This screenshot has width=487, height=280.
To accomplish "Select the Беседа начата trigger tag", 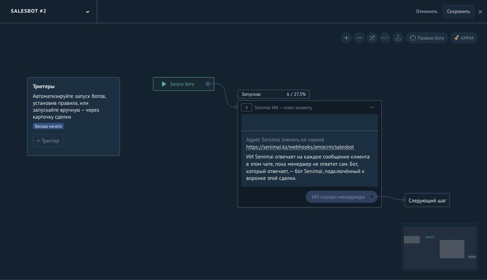I will tap(48, 126).
